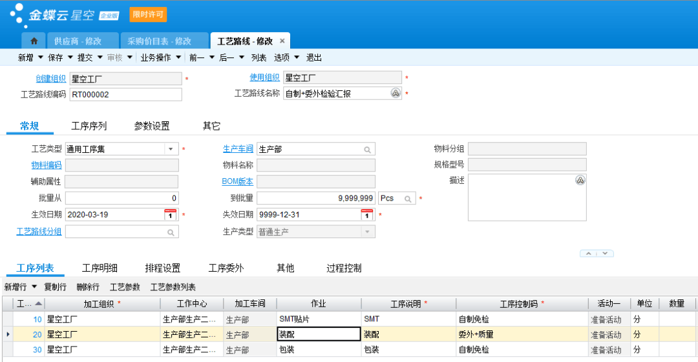Expand 选项 dropdown arrow
Viewport: 698px width, 362px height.
click(x=297, y=57)
